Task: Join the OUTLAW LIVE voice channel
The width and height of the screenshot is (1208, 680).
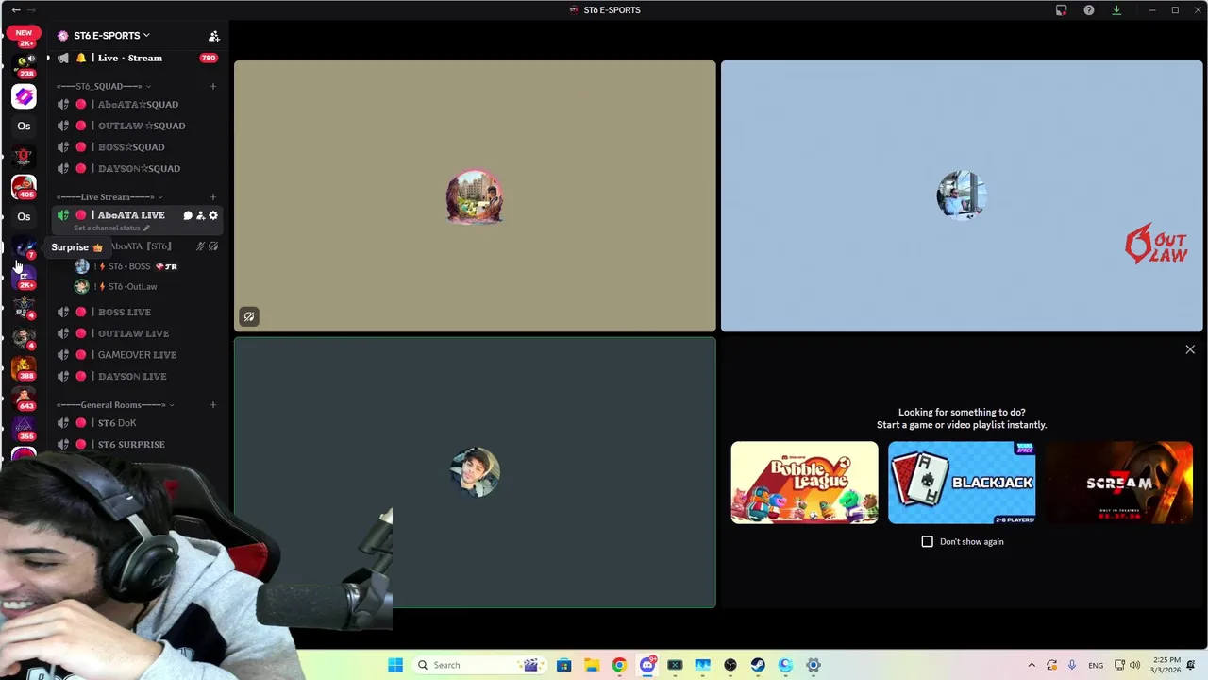Action: tap(137, 333)
